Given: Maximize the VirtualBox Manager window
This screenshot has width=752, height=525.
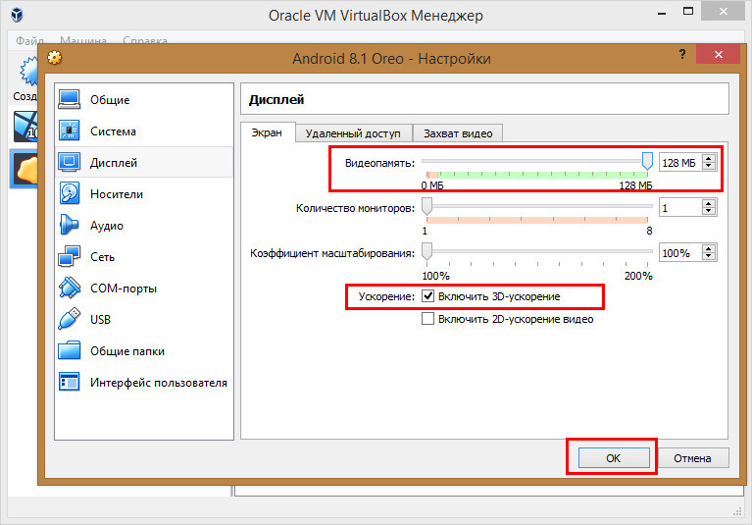Looking at the screenshot, I should 688,12.
